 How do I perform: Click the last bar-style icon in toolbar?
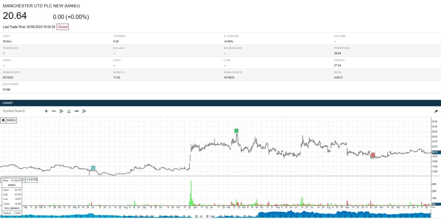[84, 111]
